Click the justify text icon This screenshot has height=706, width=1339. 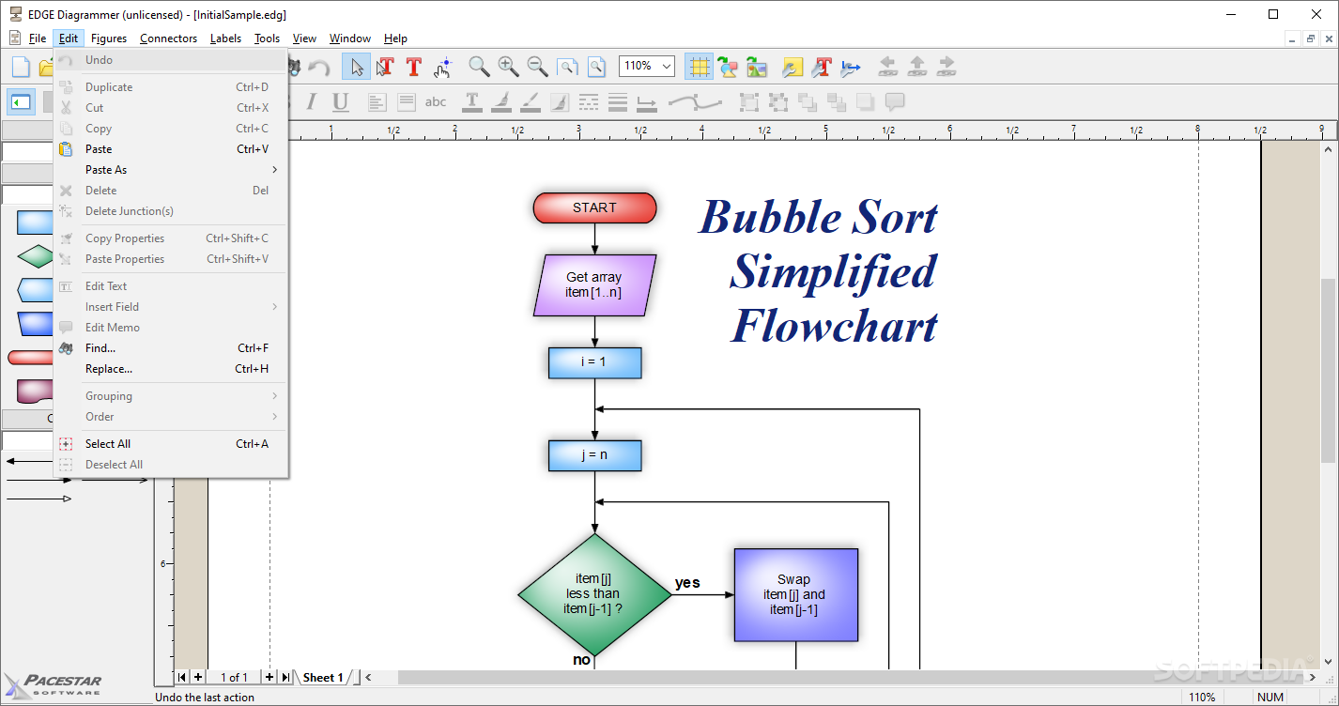(x=406, y=101)
